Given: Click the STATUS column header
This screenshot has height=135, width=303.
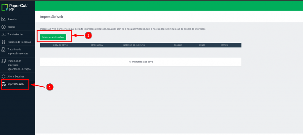Looking at the screenshot, I should click(x=224, y=45).
